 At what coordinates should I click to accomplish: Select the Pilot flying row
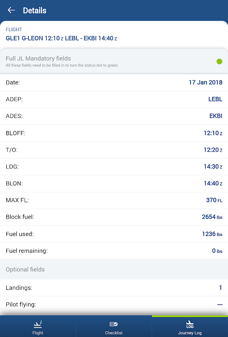point(114,305)
